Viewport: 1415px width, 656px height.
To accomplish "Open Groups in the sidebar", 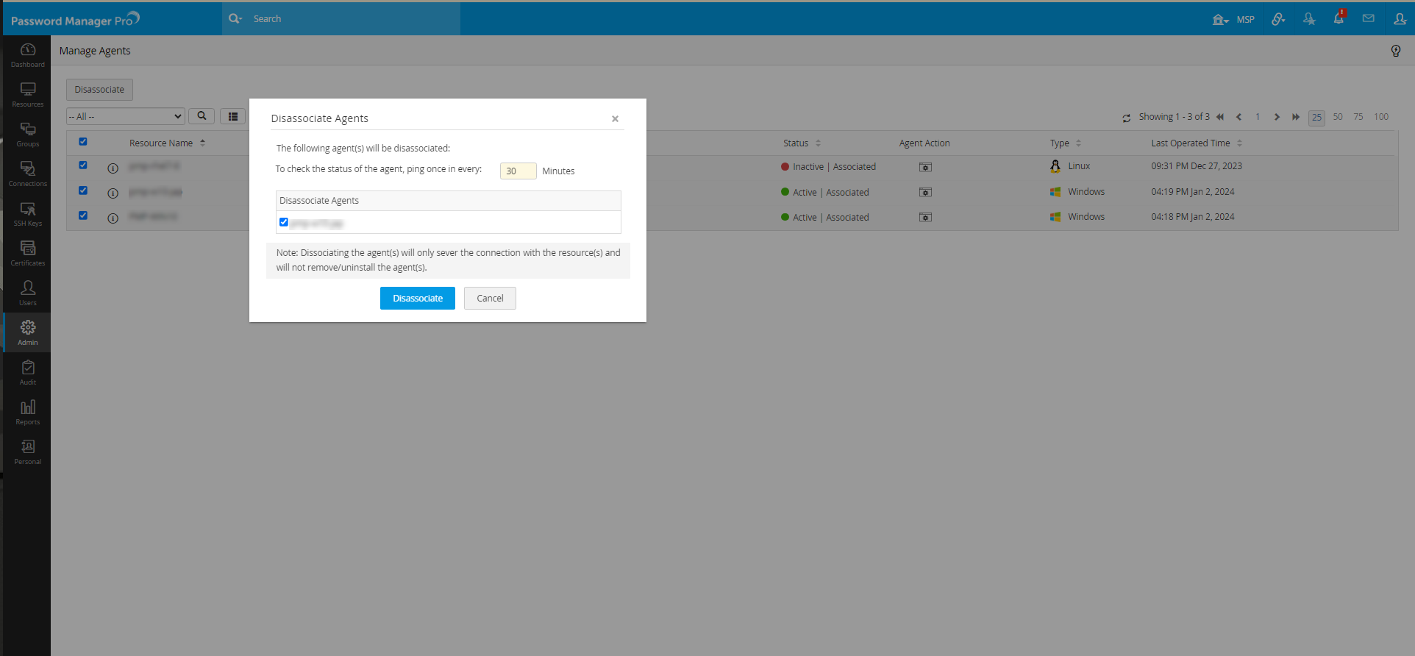I will pos(28,135).
